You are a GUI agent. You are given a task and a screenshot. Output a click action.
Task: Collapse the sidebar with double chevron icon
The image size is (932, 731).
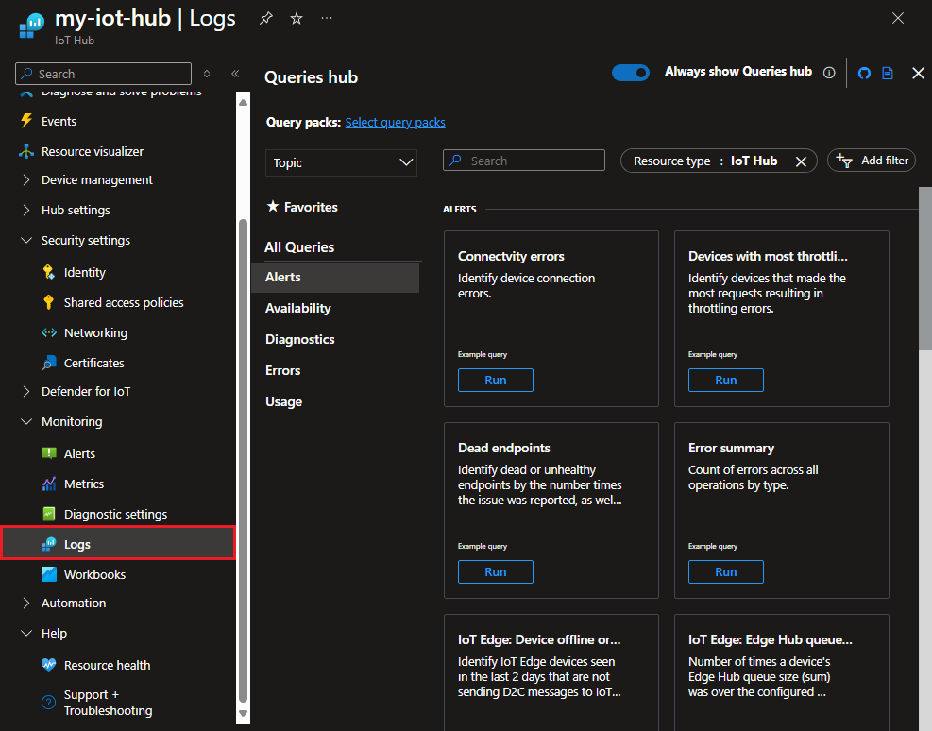coord(235,74)
